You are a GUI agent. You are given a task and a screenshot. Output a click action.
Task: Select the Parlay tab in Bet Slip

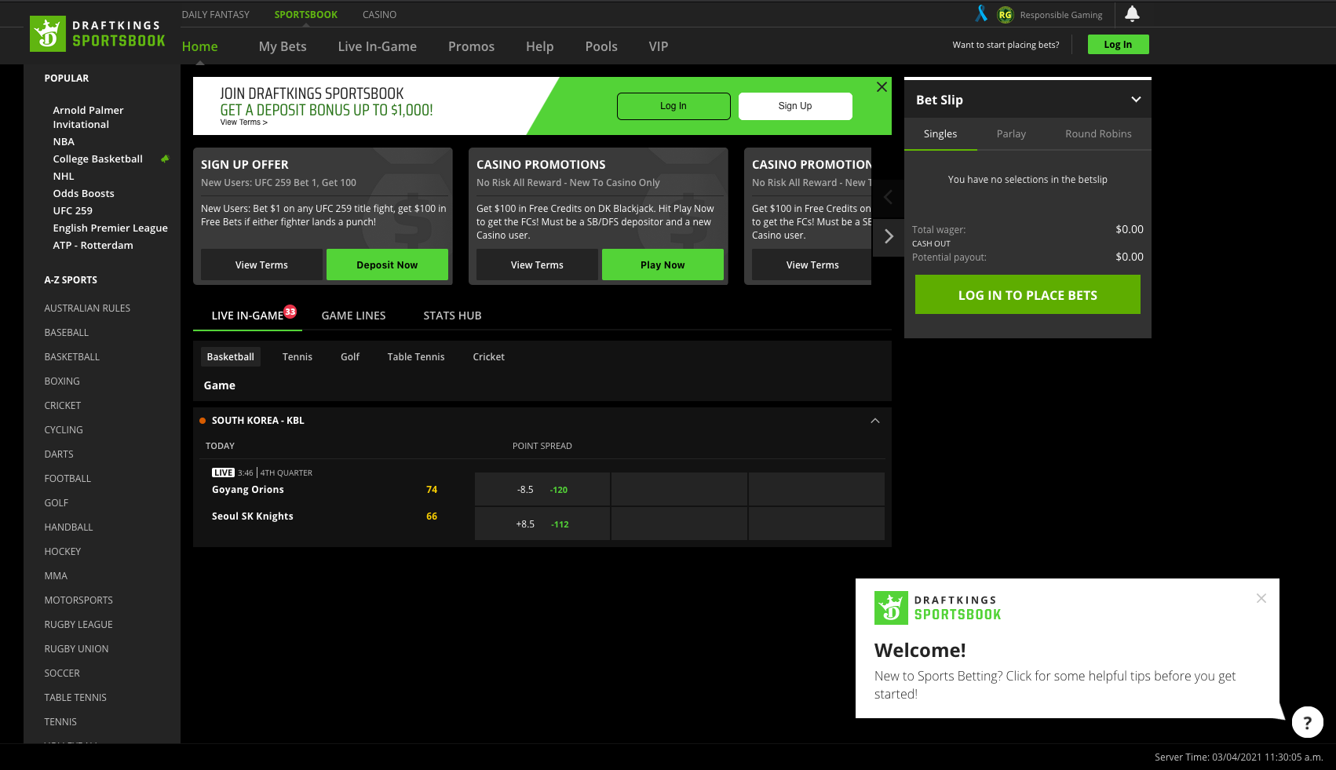[1011, 134]
